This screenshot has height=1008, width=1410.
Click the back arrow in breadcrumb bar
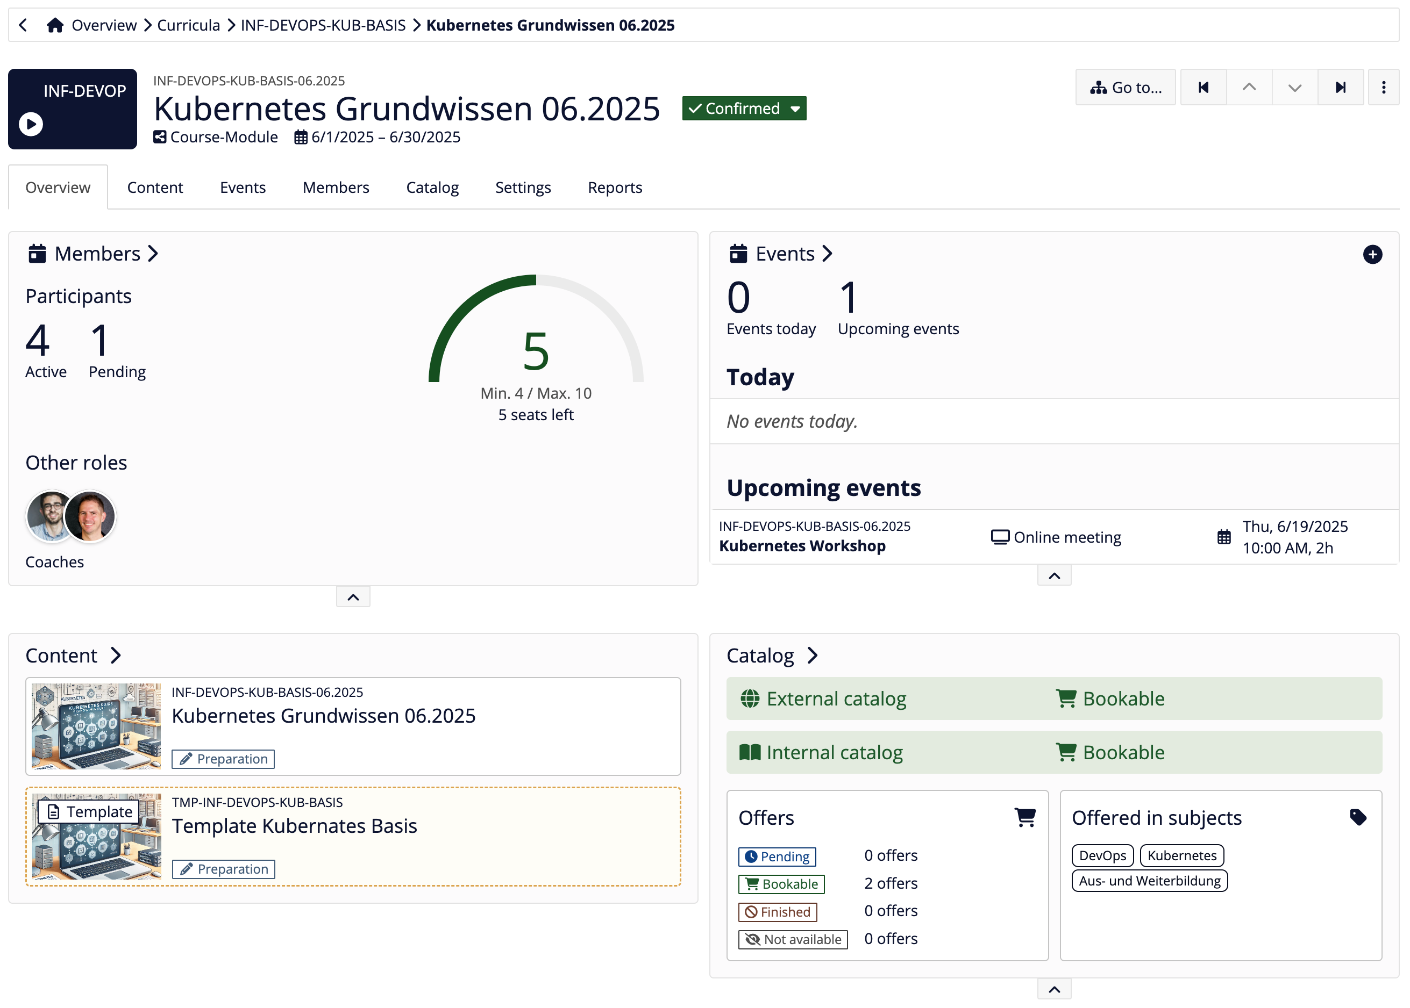click(x=23, y=25)
